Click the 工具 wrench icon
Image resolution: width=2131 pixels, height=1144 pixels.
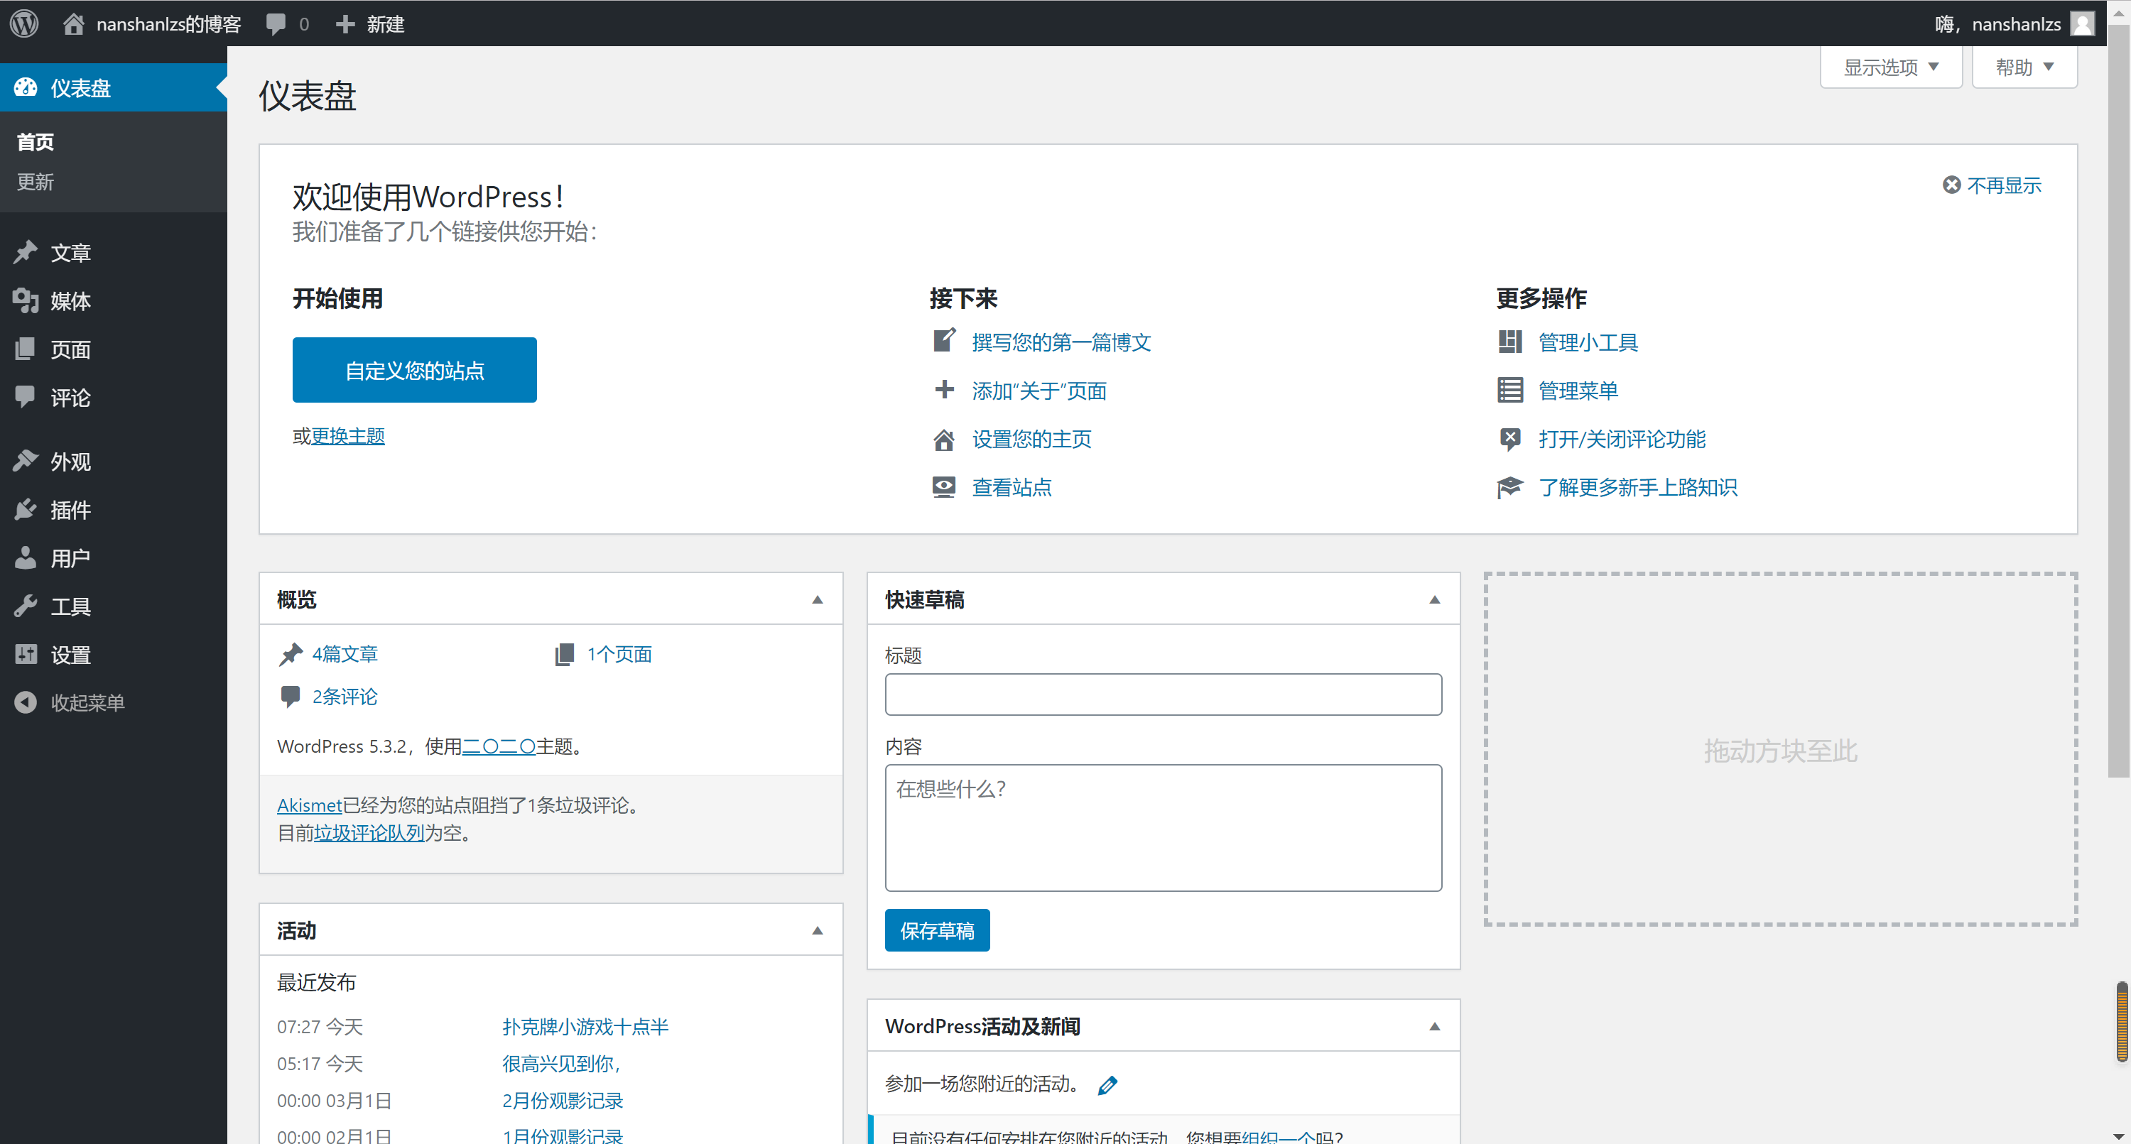coord(26,606)
